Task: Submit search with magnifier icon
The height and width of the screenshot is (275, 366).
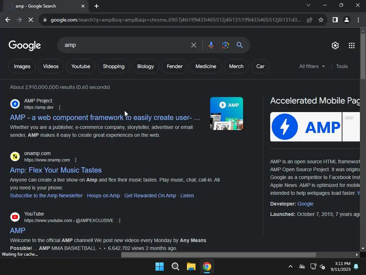Action: 239,45
